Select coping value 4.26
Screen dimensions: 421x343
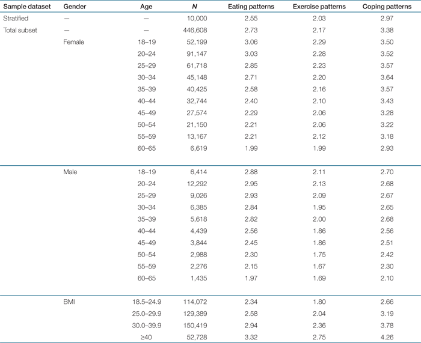(x=387, y=337)
